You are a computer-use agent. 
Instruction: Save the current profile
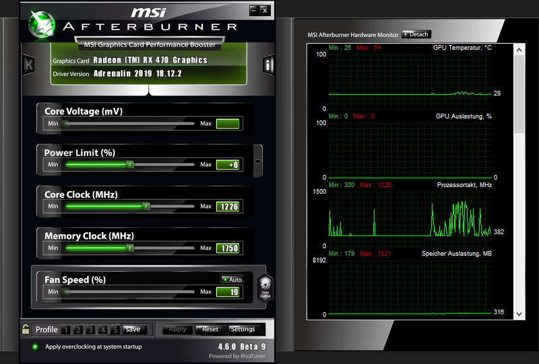pyautogui.click(x=135, y=329)
